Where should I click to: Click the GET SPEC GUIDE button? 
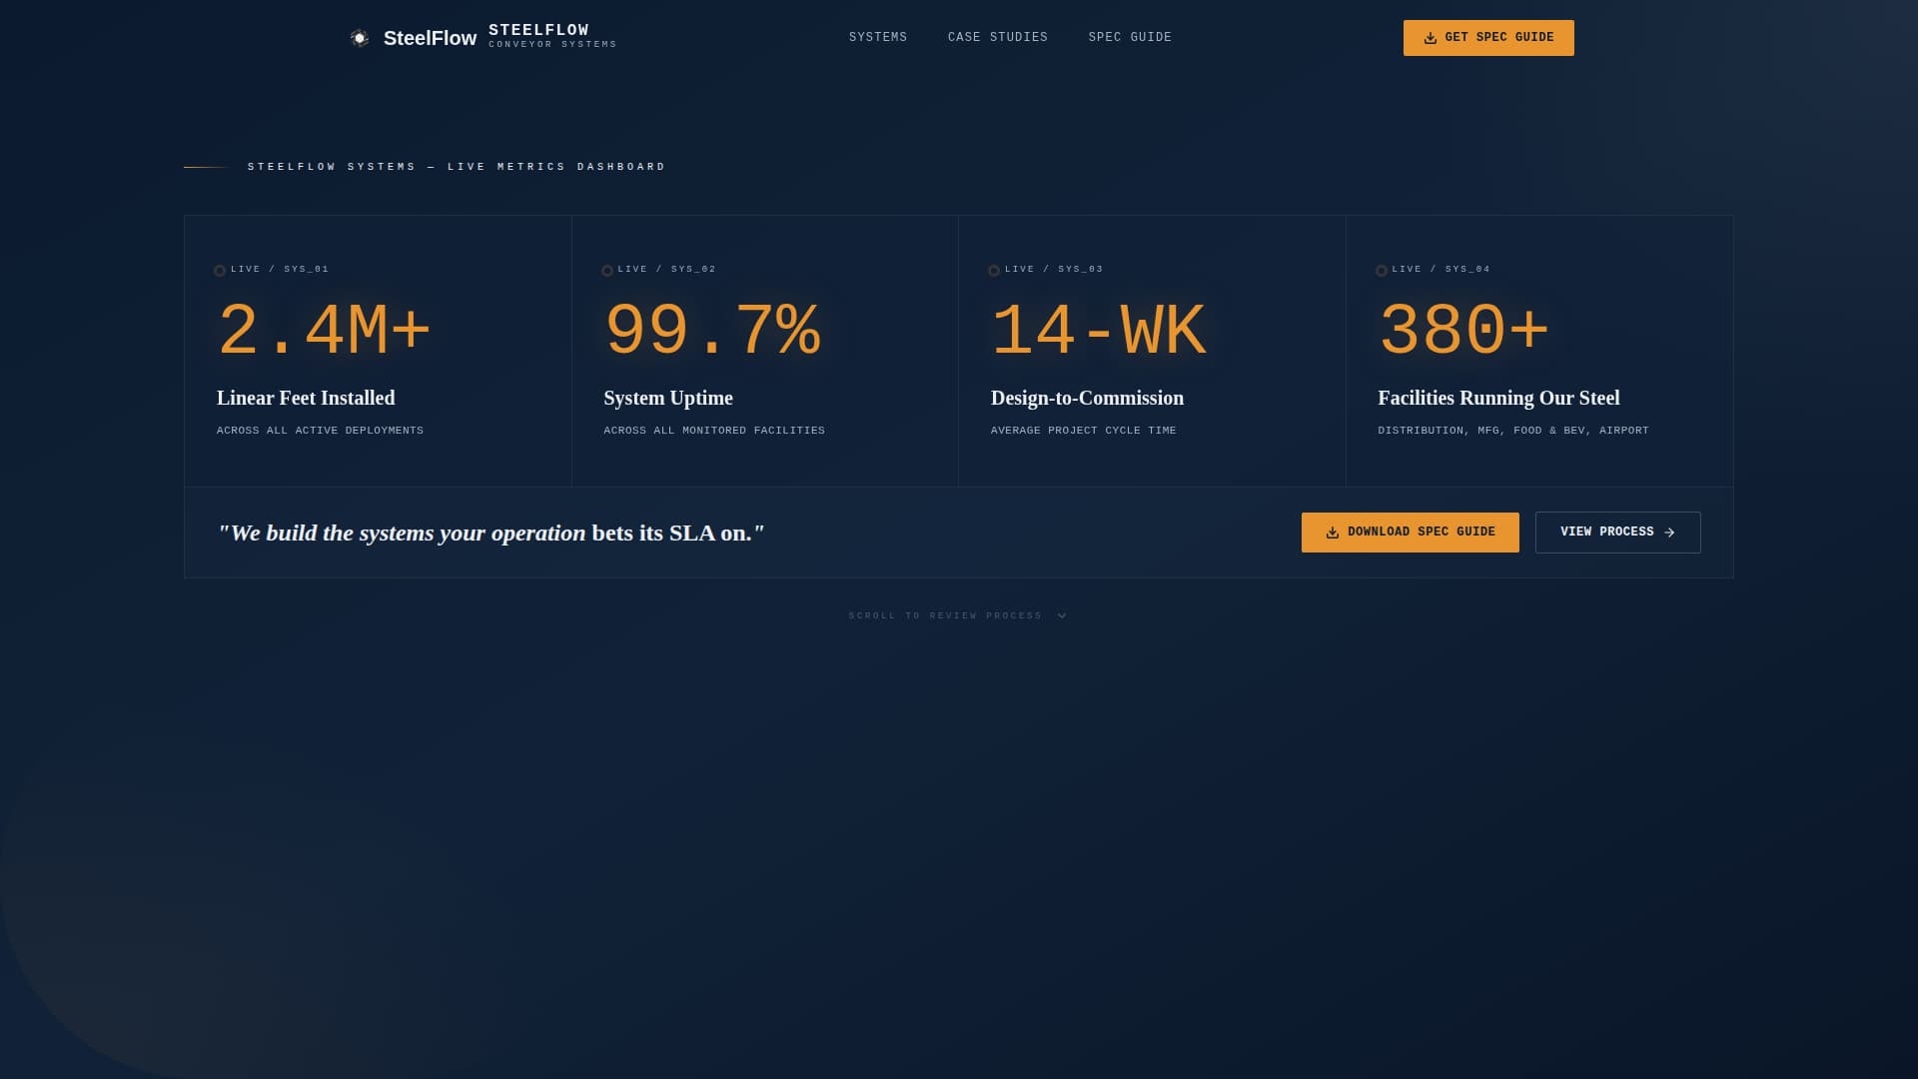click(1487, 37)
